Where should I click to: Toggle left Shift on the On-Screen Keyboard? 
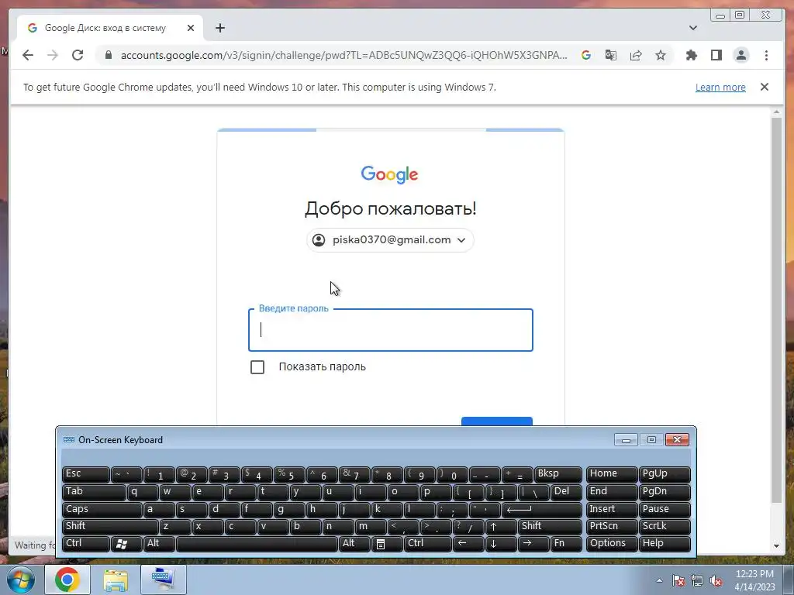(109, 526)
